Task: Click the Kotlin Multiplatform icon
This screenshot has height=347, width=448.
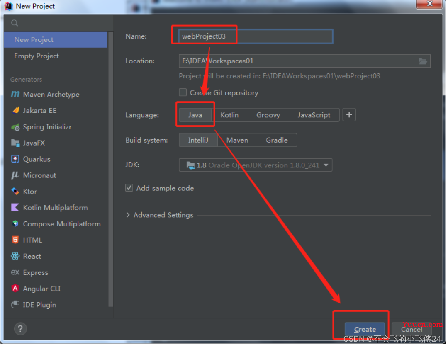Action: click(15, 208)
